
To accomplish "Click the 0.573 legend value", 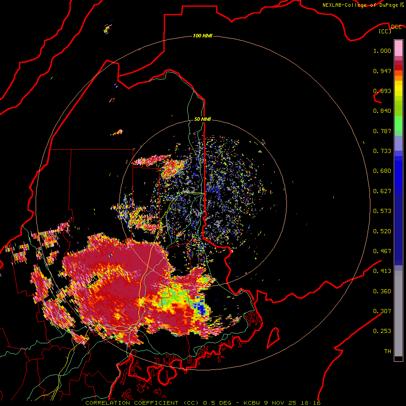I will coord(382,211).
